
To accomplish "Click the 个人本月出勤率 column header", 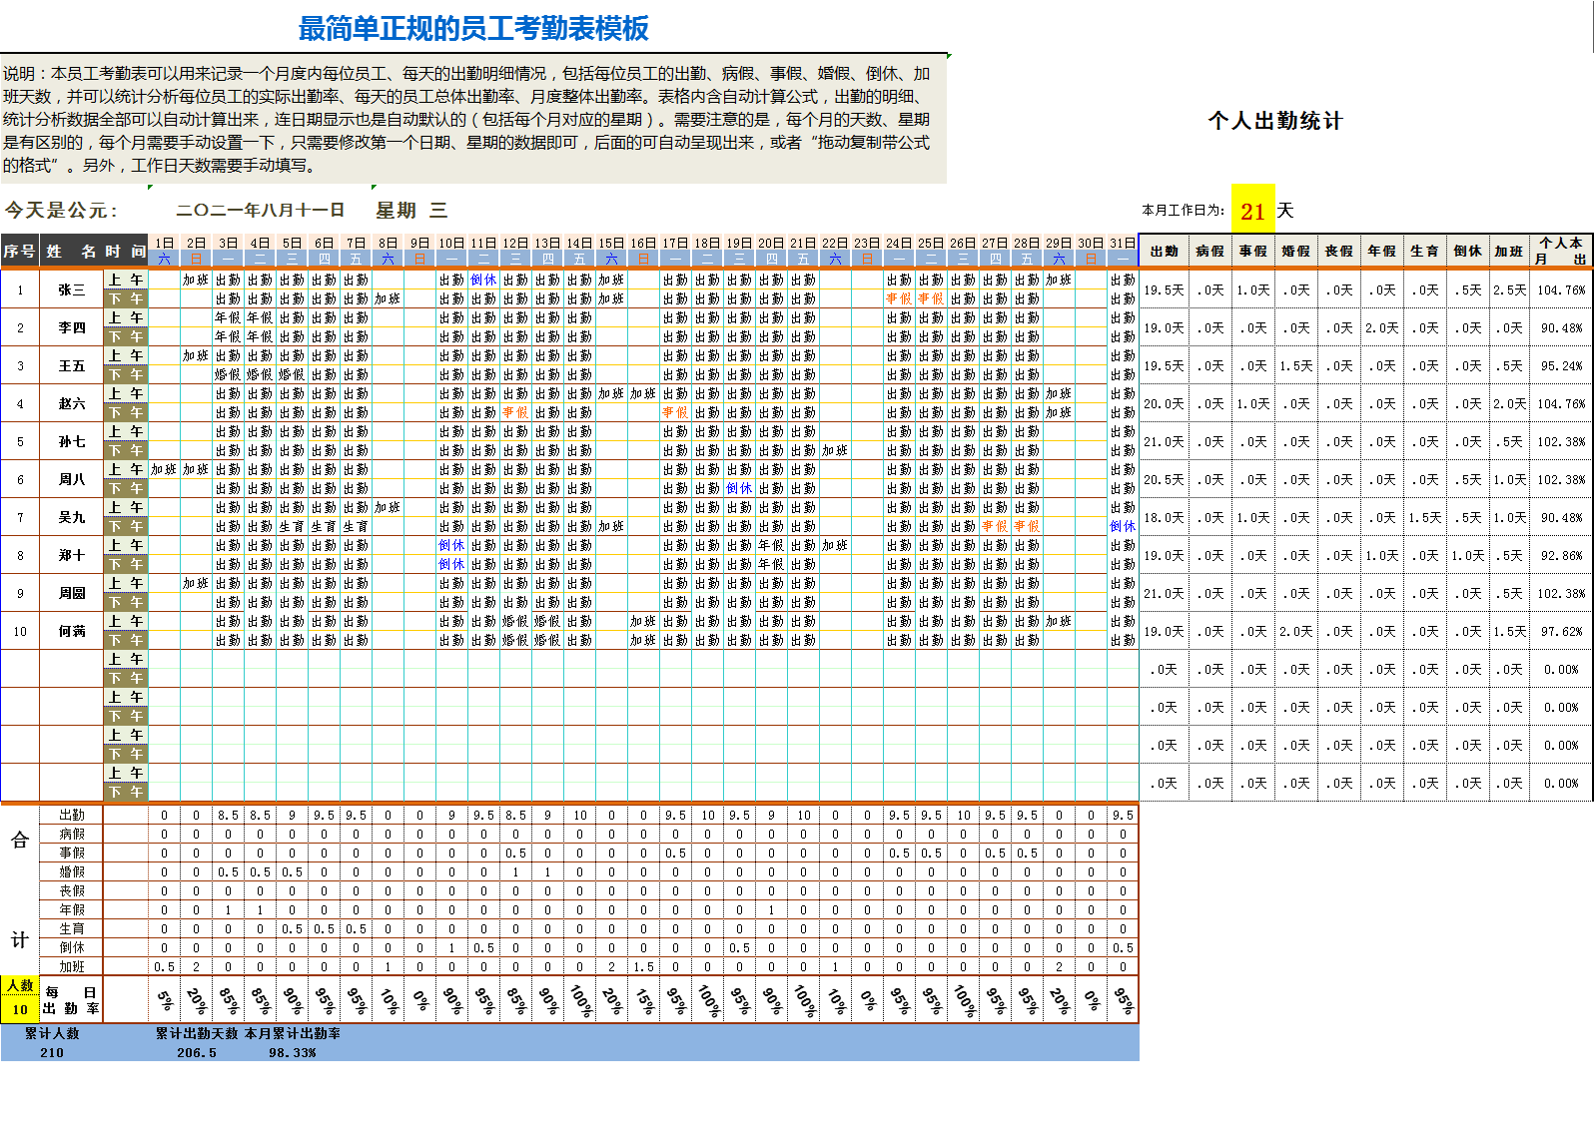I will [x=1561, y=252].
